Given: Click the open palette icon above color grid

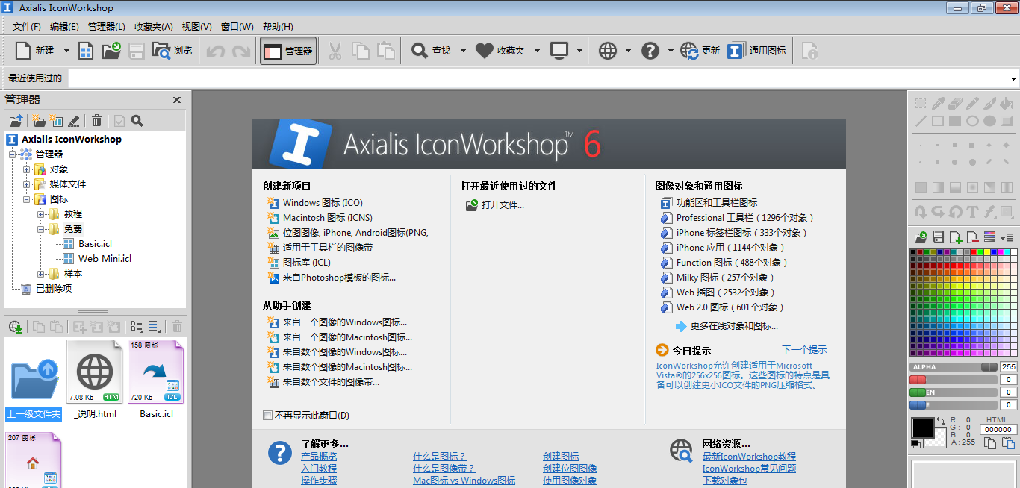Looking at the screenshot, I should point(921,237).
